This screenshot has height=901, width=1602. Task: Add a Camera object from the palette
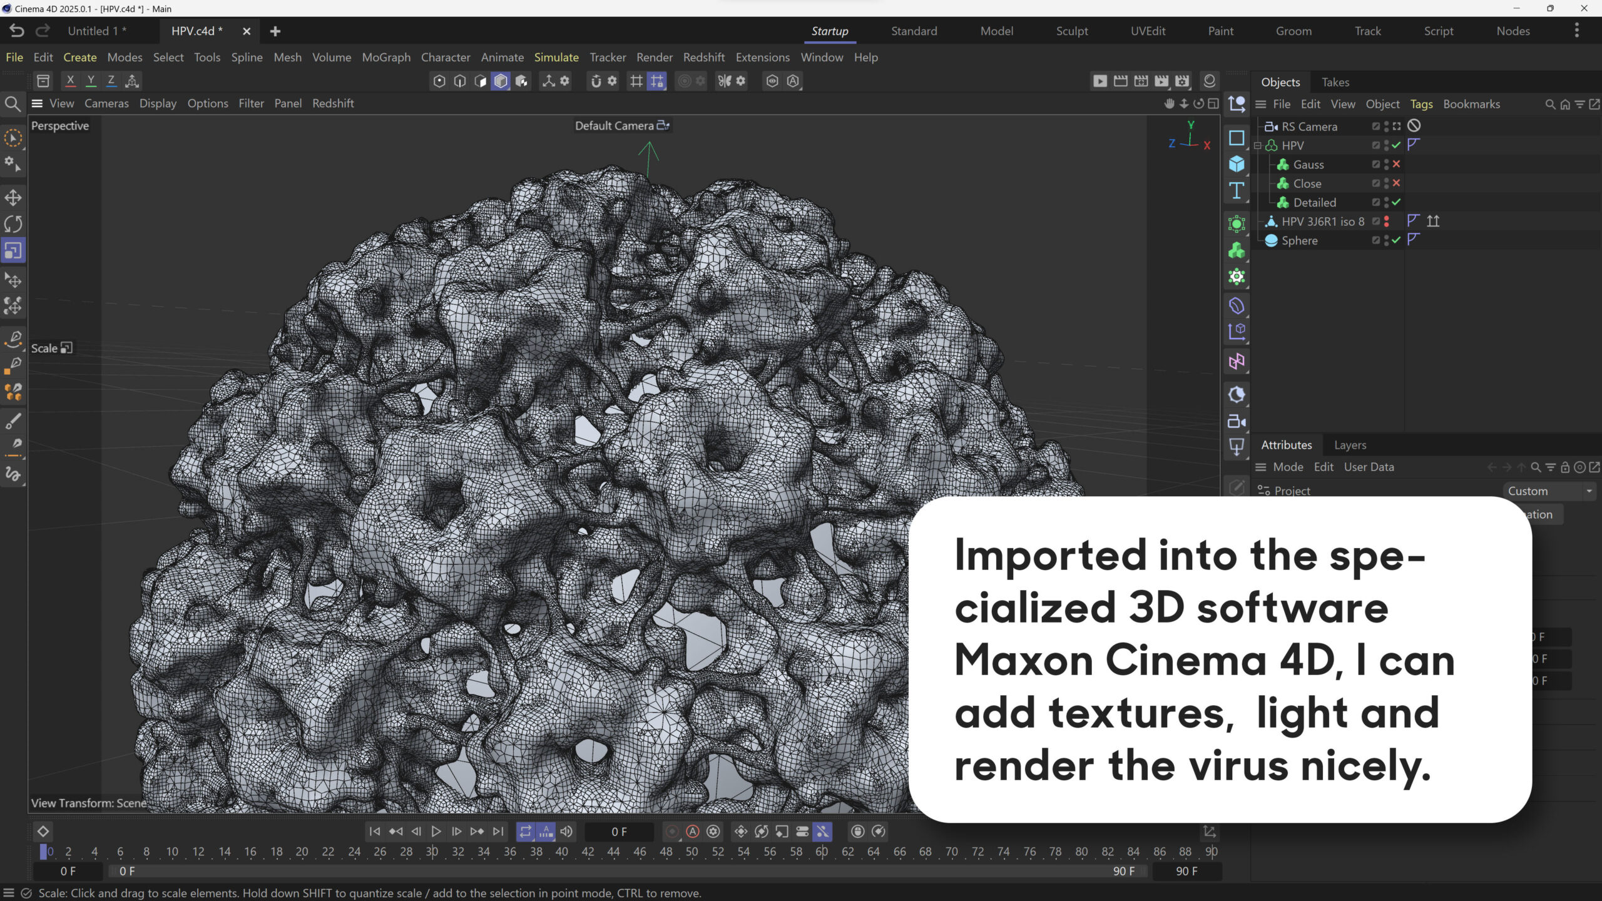1236,422
